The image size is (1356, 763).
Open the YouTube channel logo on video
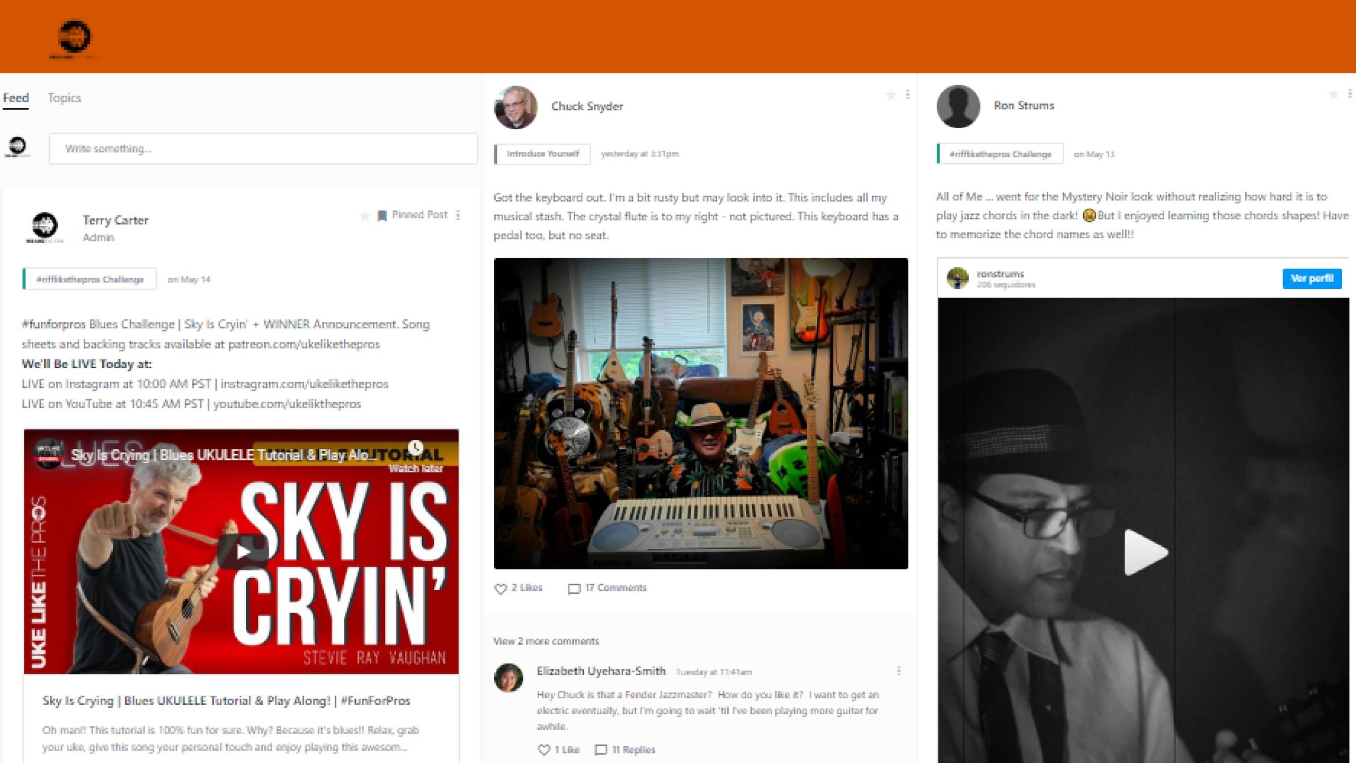pyautogui.click(x=48, y=455)
